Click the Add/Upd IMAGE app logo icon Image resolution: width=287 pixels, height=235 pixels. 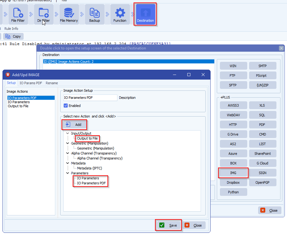tap(8, 75)
